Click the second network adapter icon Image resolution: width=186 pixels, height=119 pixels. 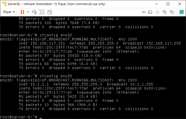click(172, 12)
